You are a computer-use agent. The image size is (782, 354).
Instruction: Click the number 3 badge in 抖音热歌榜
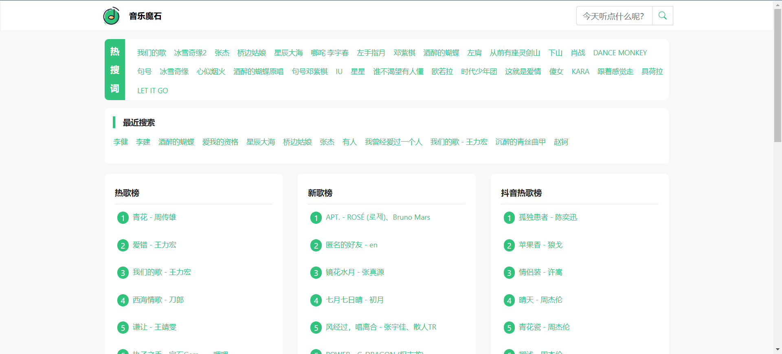click(509, 273)
